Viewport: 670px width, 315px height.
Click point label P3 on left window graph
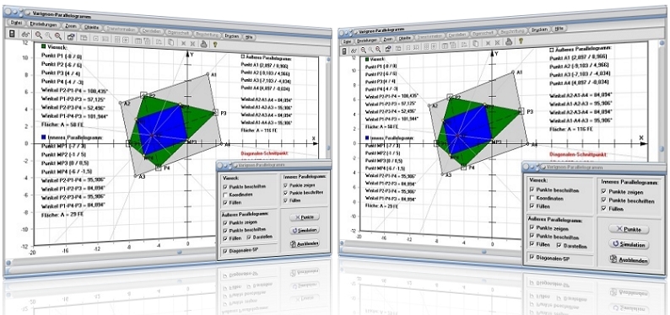coord(223,113)
